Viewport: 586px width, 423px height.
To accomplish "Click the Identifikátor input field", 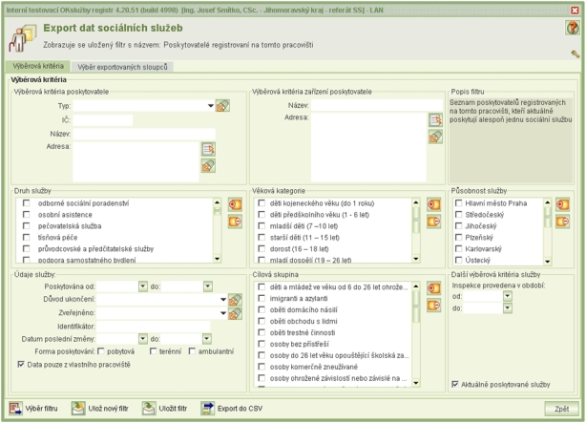I will pos(154,327).
